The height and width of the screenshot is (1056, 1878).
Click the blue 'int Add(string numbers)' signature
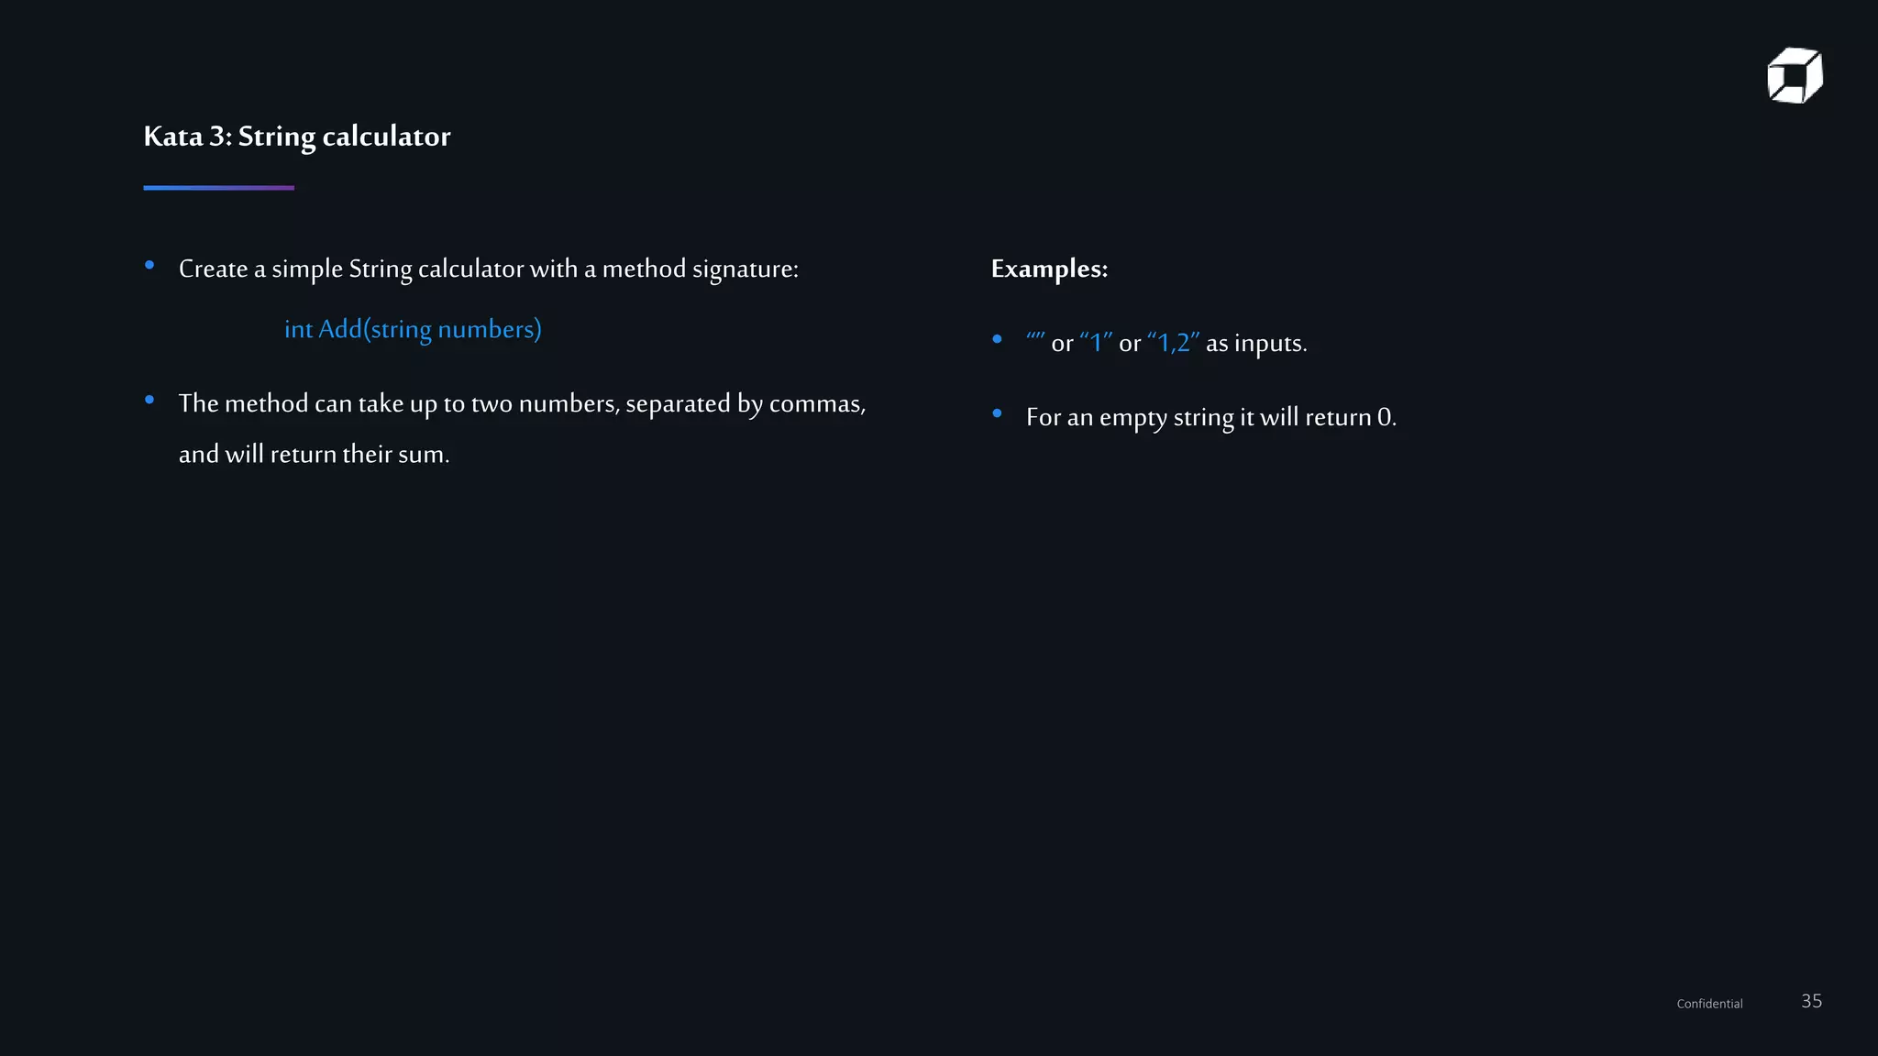413,329
